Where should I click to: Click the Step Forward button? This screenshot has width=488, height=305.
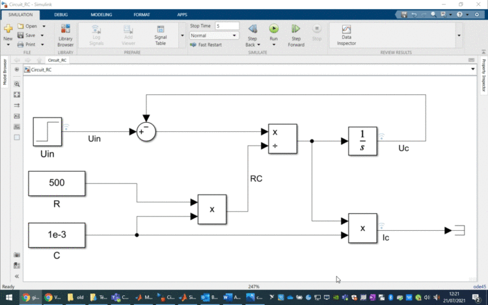(295, 29)
